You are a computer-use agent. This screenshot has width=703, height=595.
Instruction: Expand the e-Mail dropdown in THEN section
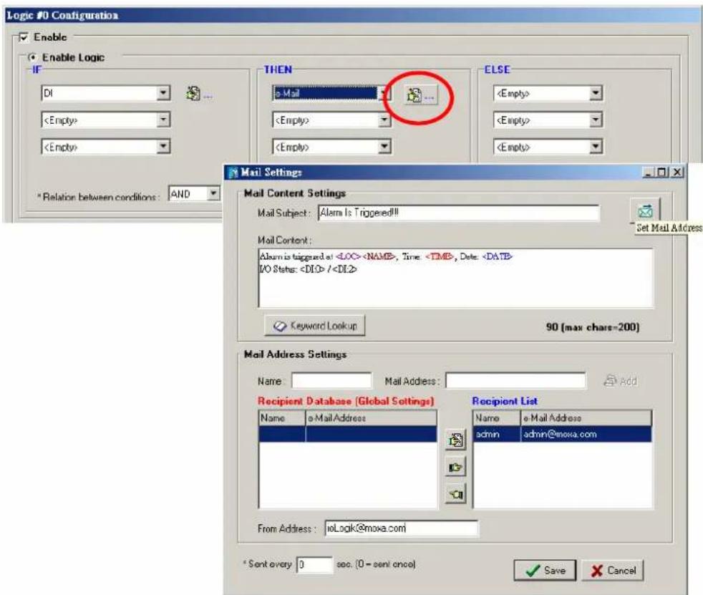(x=384, y=94)
